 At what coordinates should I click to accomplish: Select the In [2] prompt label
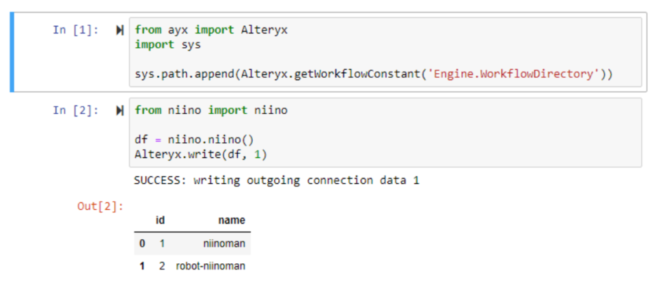tap(75, 110)
